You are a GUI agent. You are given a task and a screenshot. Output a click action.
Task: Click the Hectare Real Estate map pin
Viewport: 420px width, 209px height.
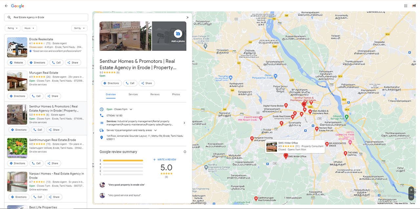[317, 129]
